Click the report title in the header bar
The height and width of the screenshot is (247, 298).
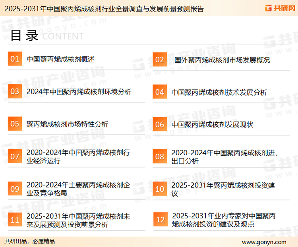104,9
